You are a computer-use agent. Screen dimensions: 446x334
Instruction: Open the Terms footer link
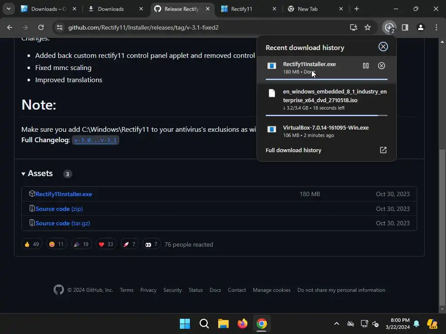[x=127, y=290]
